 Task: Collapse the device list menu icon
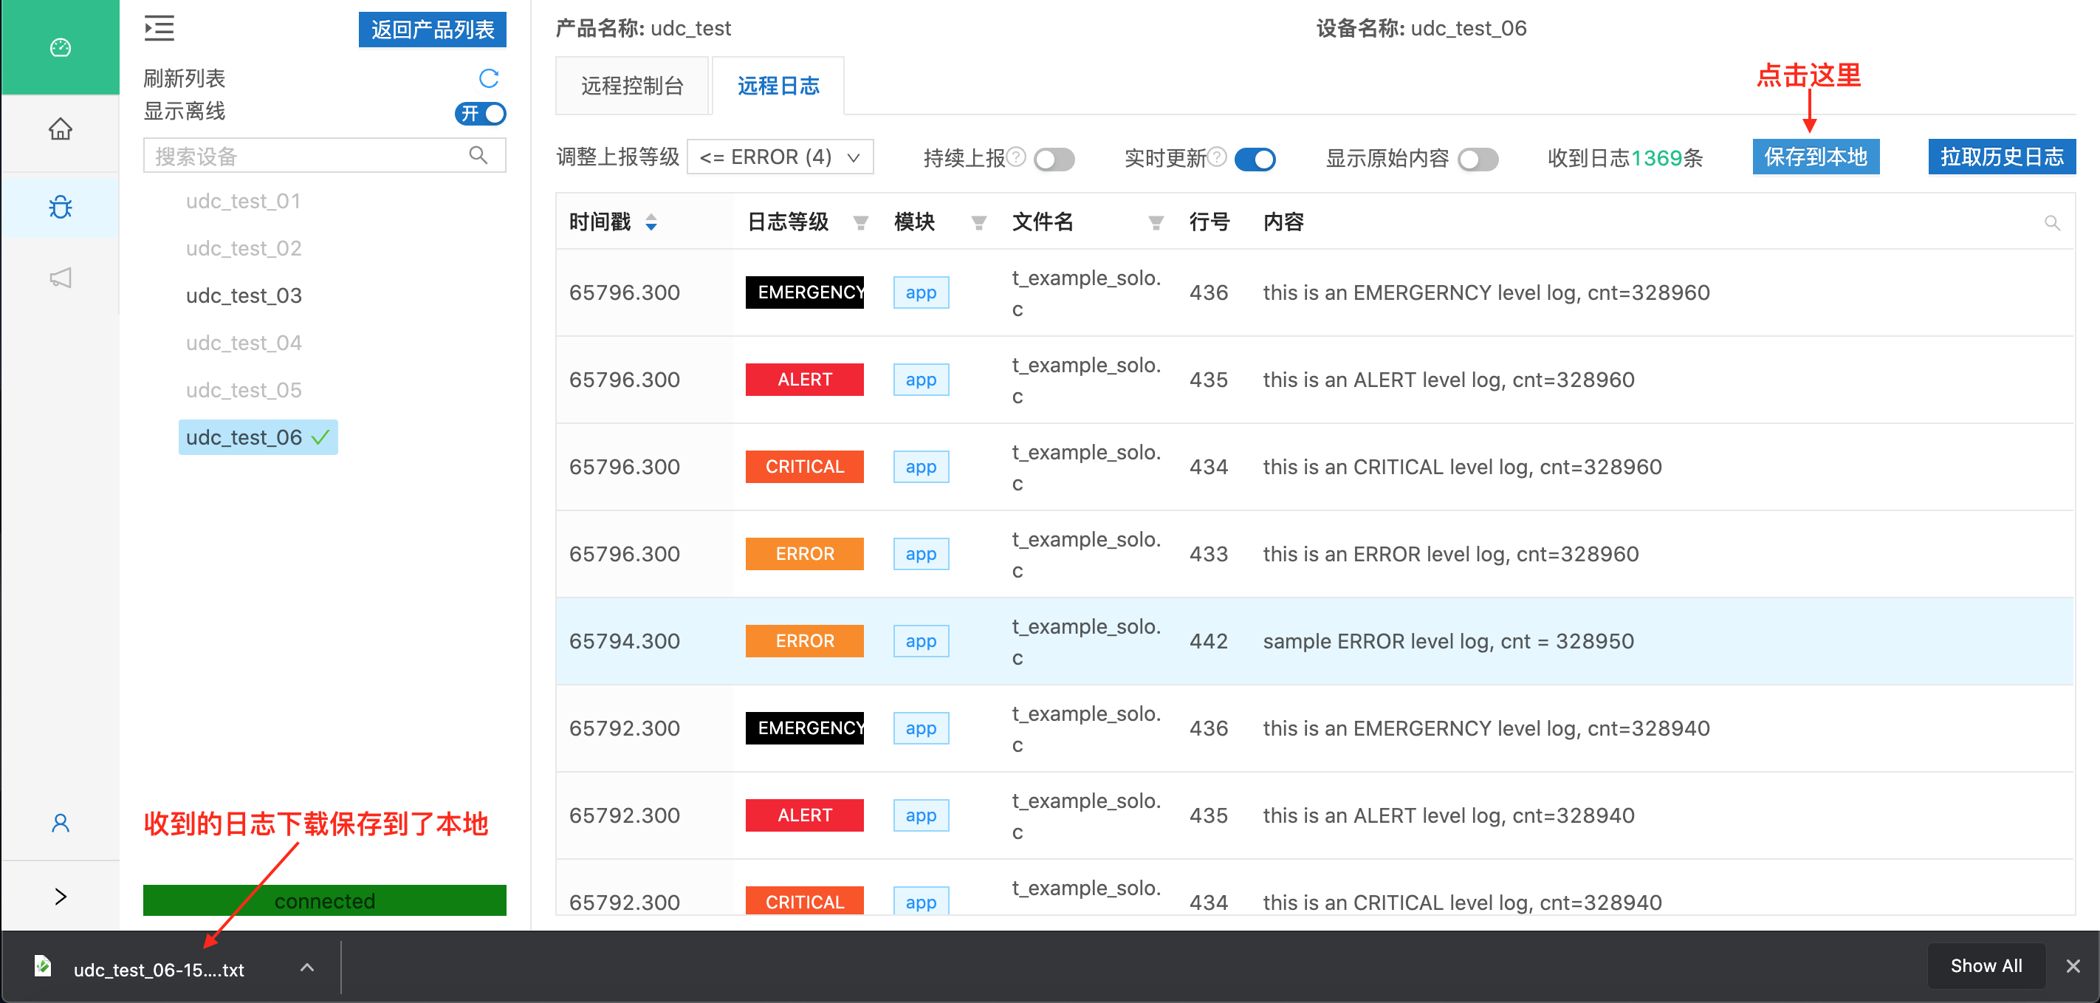(x=159, y=29)
